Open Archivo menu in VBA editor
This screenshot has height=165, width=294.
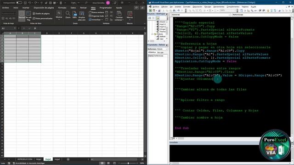(156, 7)
